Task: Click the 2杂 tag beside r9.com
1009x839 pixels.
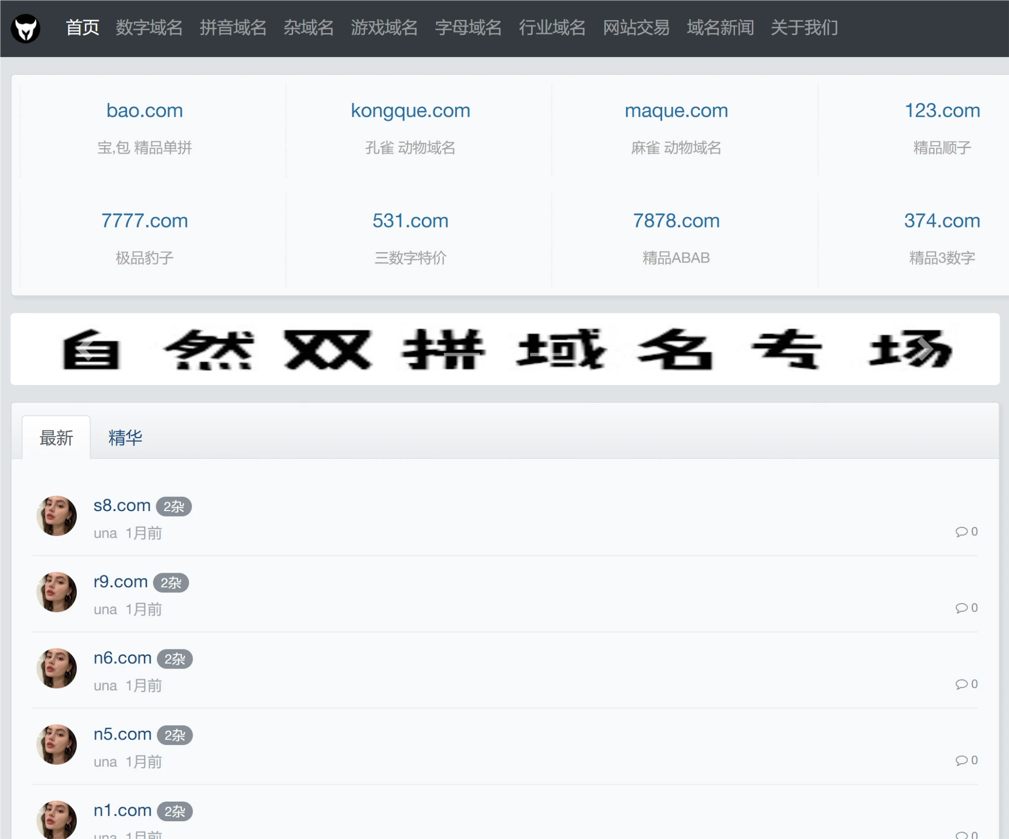Action: pos(171,583)
